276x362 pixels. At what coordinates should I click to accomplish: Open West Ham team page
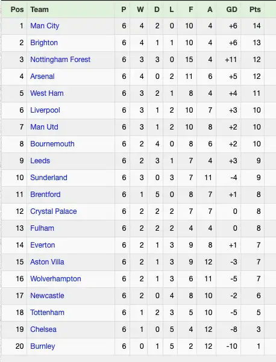coord(47,93)
